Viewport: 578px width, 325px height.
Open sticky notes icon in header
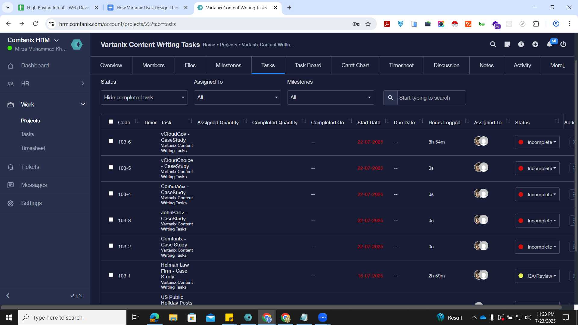507,44
